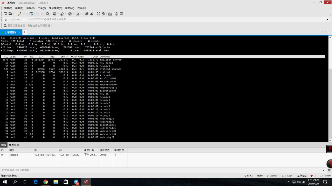Image resolution: width=332 pixels, height=186 pixels.
Task: Click the Print icon in toolbar
Action: 54,14
